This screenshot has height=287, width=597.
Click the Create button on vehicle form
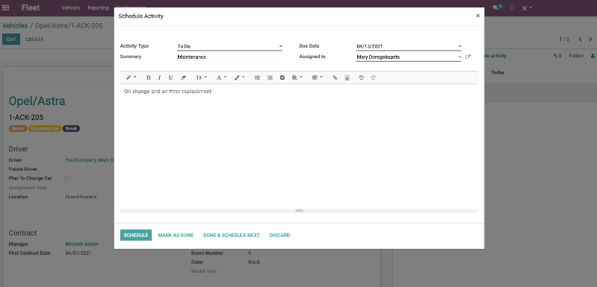pos(34,40)
